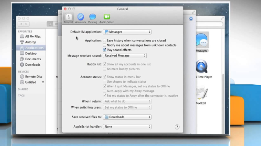Screen dimensions: 261x146
Task: Click AirDrop in the Finder sidebar
Action: (x=30, y=42)
